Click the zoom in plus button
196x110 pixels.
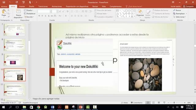pyautogui.click(x=185, y=103)
